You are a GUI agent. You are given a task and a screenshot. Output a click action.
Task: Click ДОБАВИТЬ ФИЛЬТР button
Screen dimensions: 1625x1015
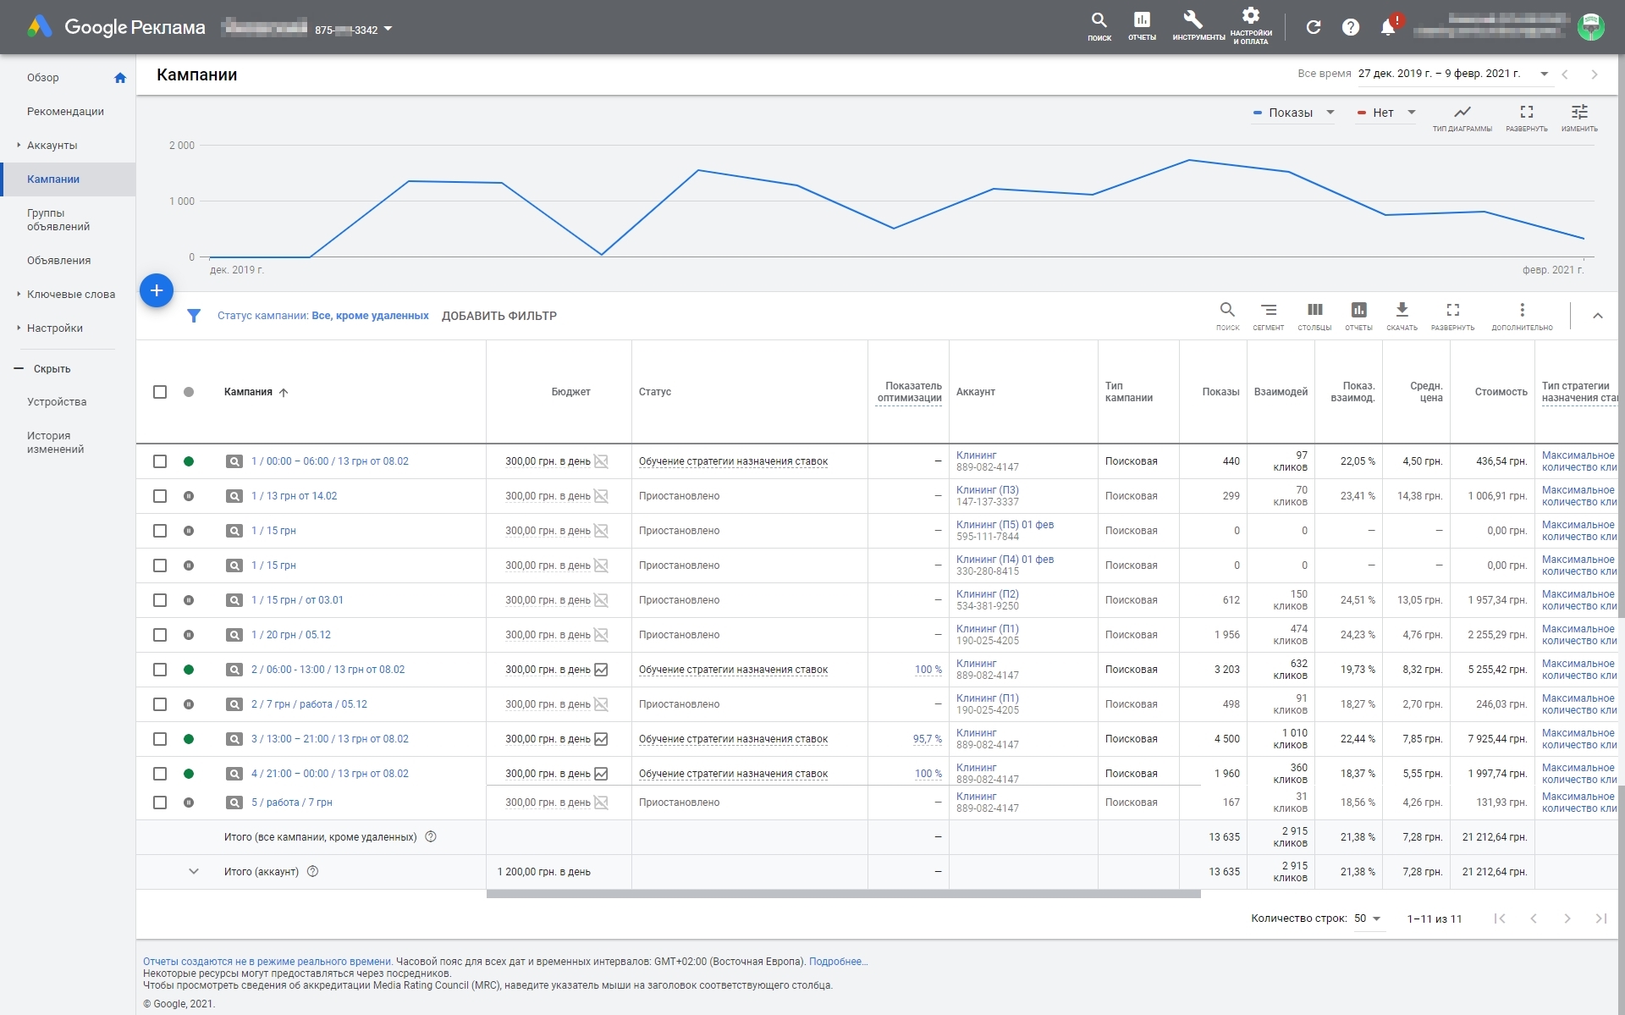click(499, 316)
